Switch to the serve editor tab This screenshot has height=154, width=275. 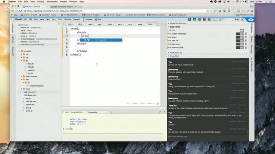(120, 24)
